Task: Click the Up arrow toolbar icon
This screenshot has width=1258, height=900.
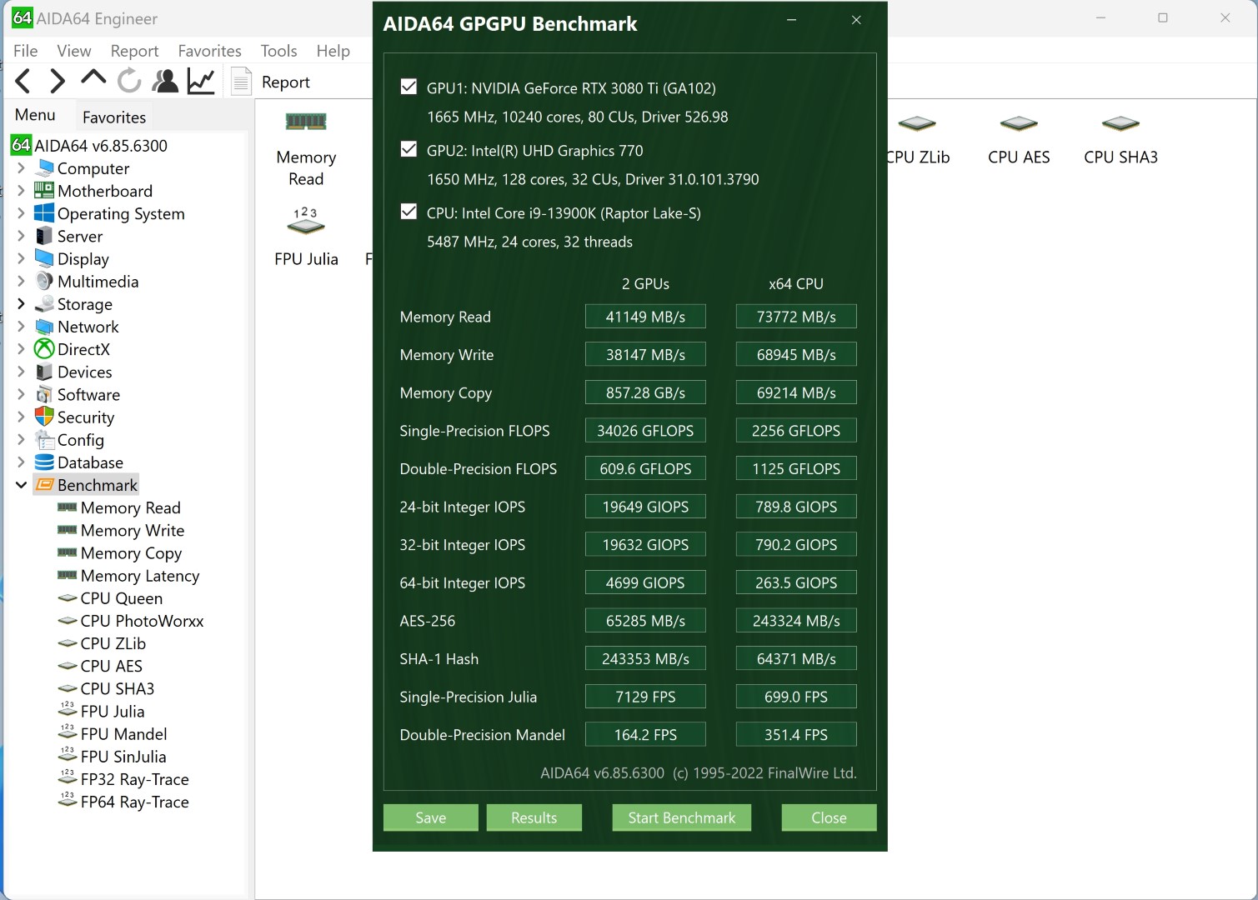Action: click(x=93, y=78)
